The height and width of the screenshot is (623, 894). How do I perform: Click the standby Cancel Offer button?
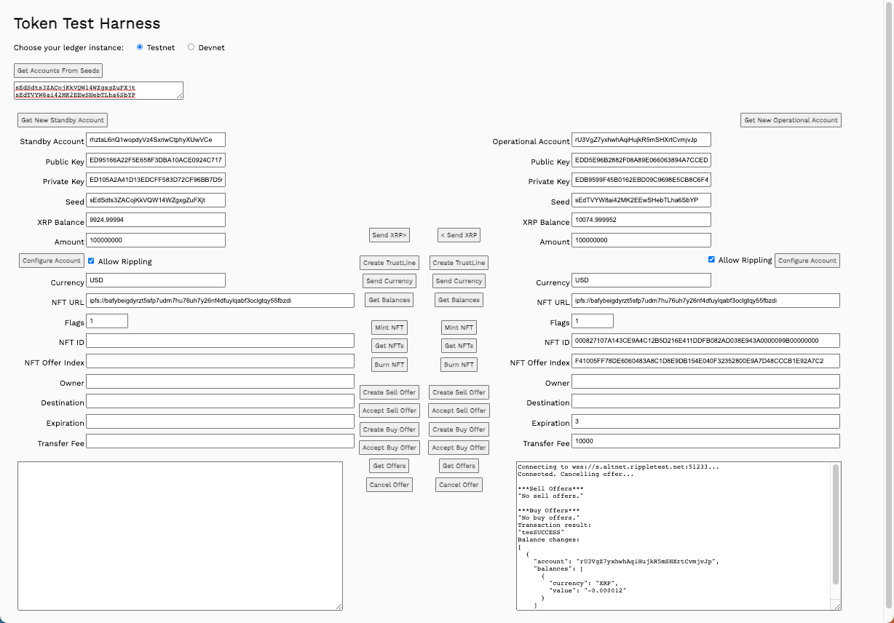point(389,485)
